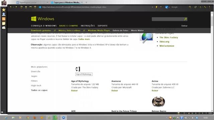The height and width of the screenshot is (120, 214).
Task: Open Galeria de Fotos subnav link
Action: point(120,30)
